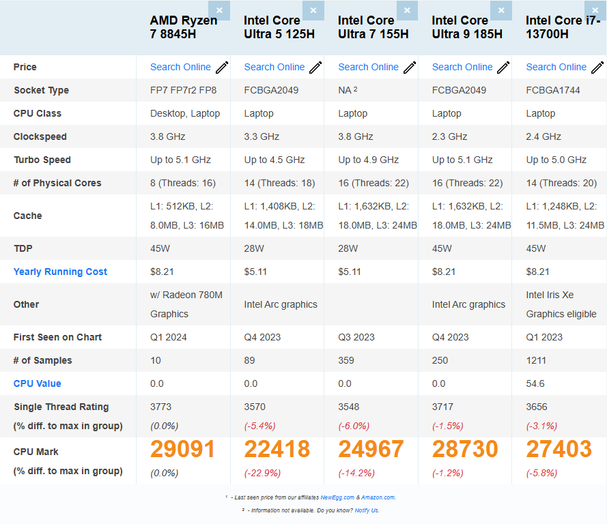The height and width of the screenshot is (524, 607).
Task: Edit price pencil for Ultra 9 185H
Action: click(503, 68)
